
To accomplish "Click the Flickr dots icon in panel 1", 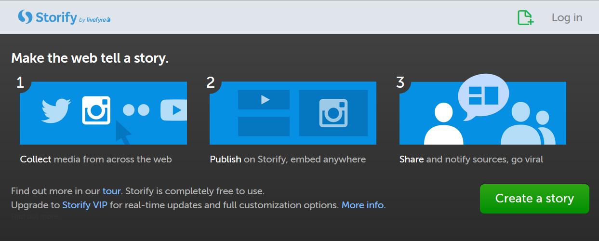I will coord(136,110).
